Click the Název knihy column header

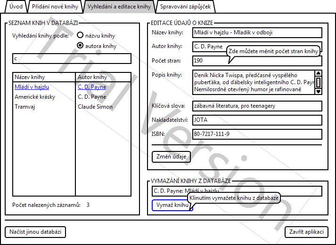tap(44, 77)
